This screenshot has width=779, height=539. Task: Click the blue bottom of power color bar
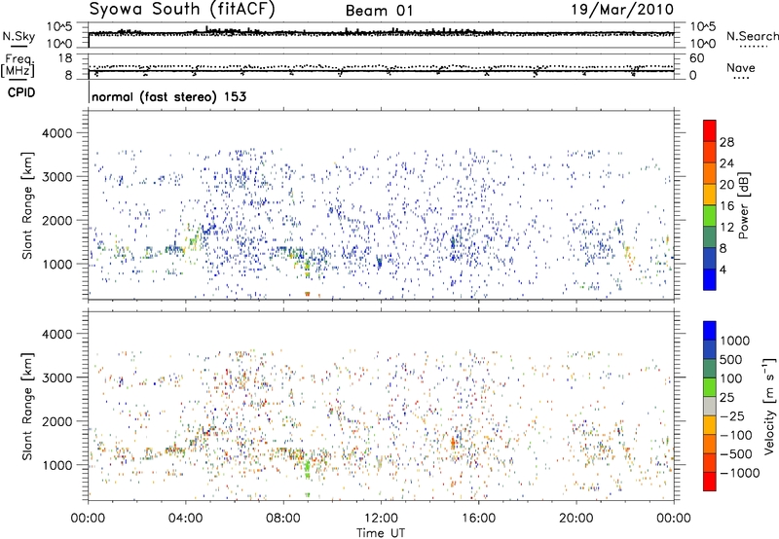(710, 279)
